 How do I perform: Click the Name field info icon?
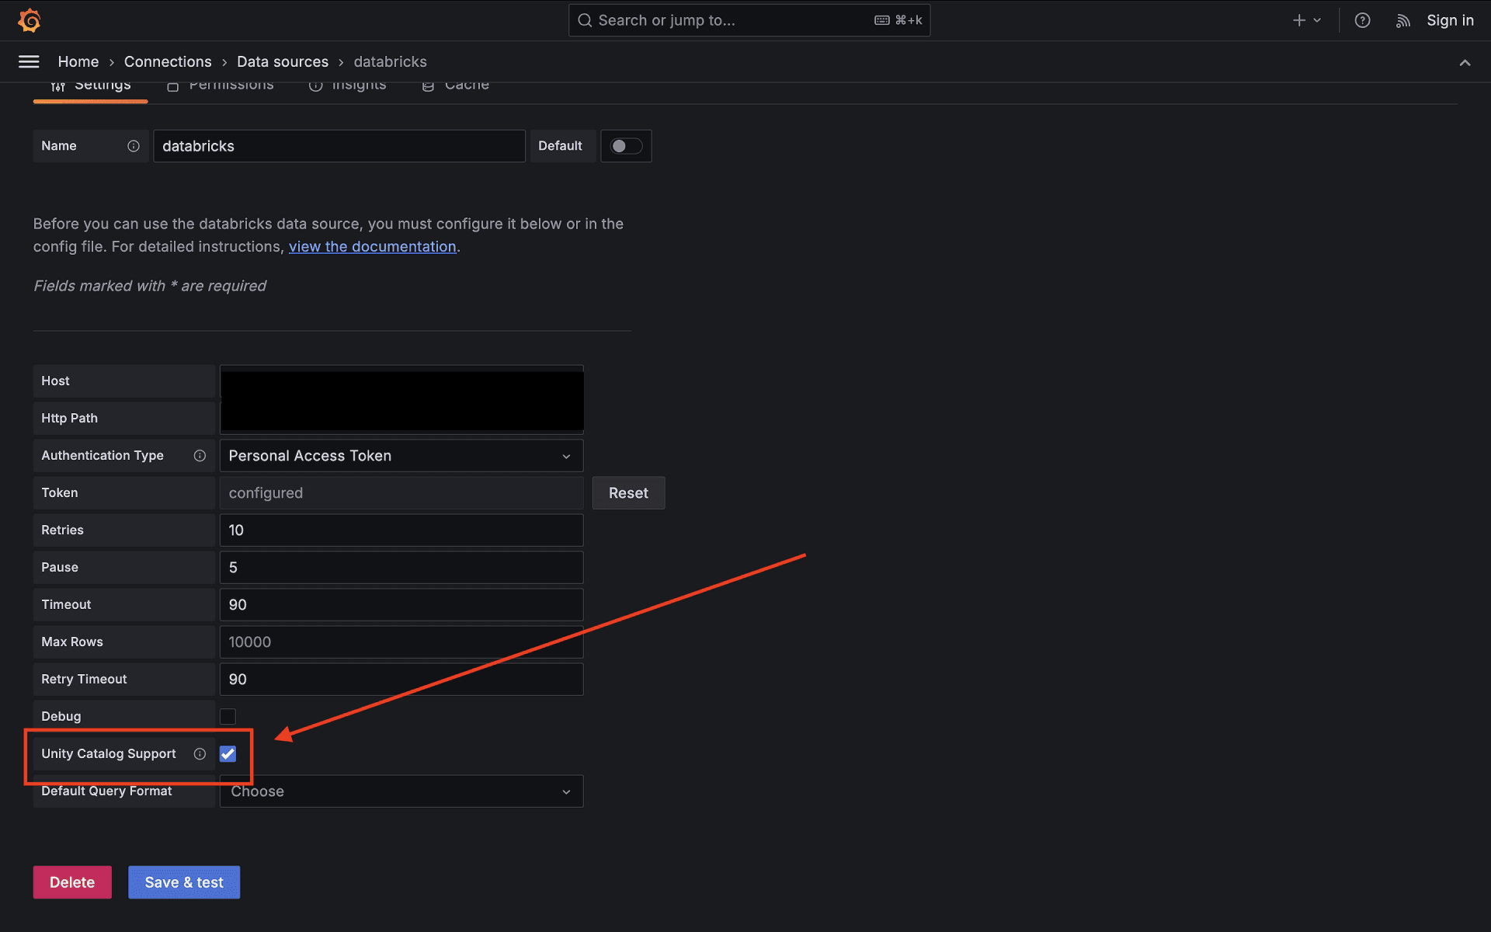click(134, 145)
